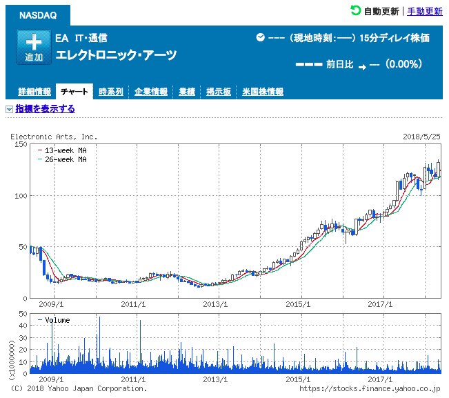Click the 手動更新 manual update link

coord(425,11)
